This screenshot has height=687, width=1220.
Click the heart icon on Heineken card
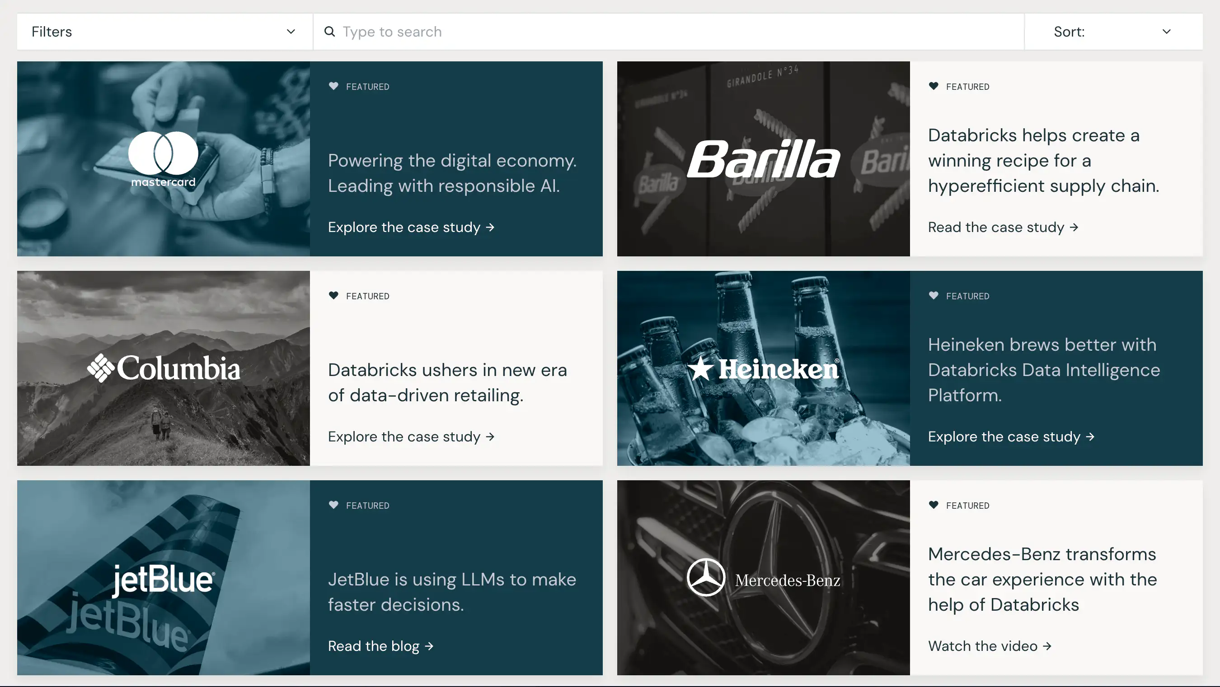pyautogui.click(x=934, y=296)
